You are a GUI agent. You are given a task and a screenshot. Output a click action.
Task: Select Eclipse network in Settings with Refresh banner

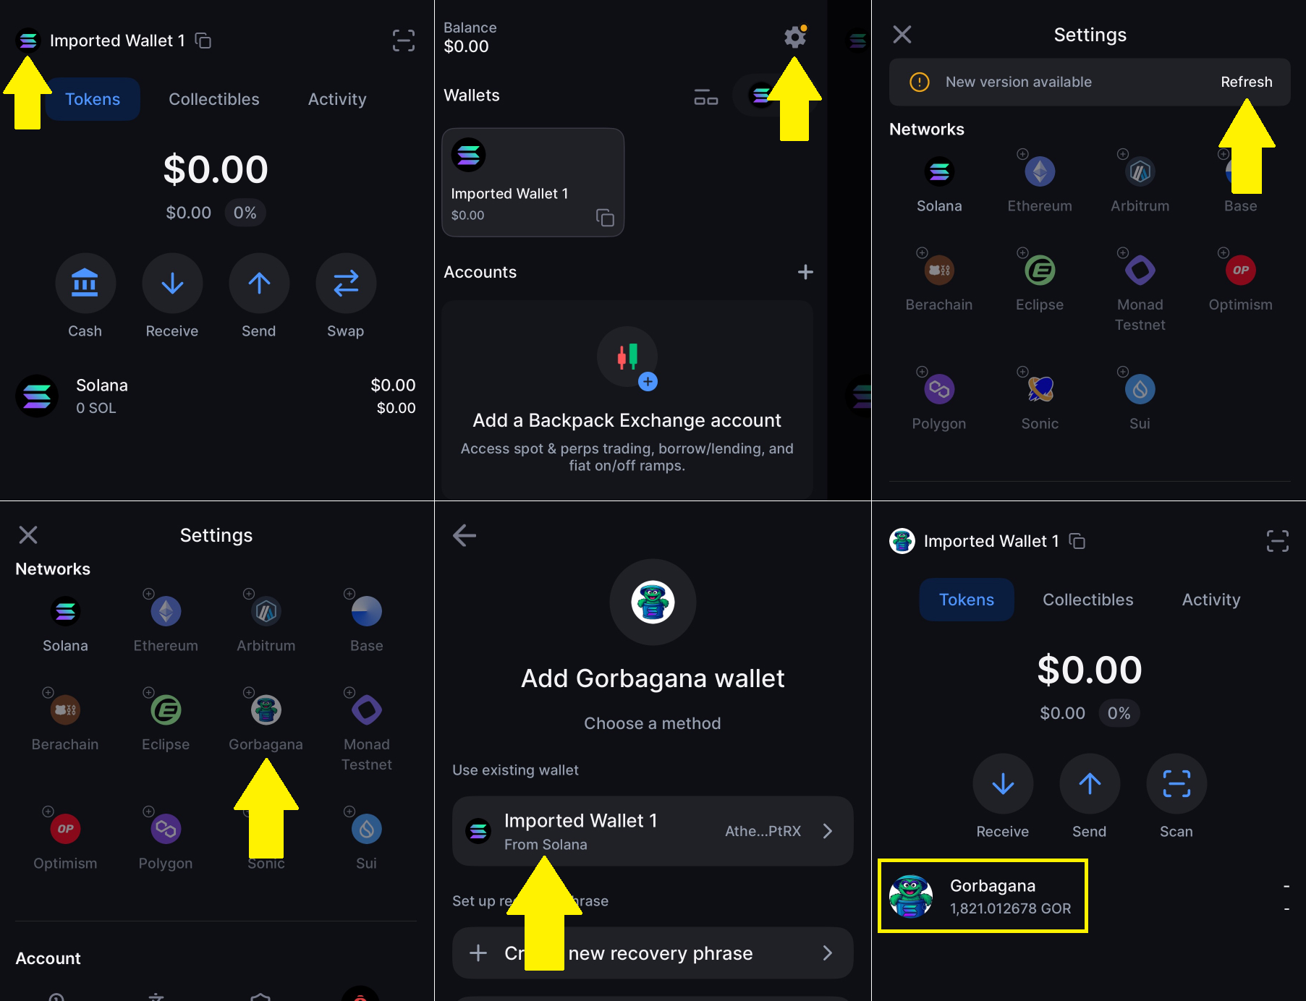1040,271
